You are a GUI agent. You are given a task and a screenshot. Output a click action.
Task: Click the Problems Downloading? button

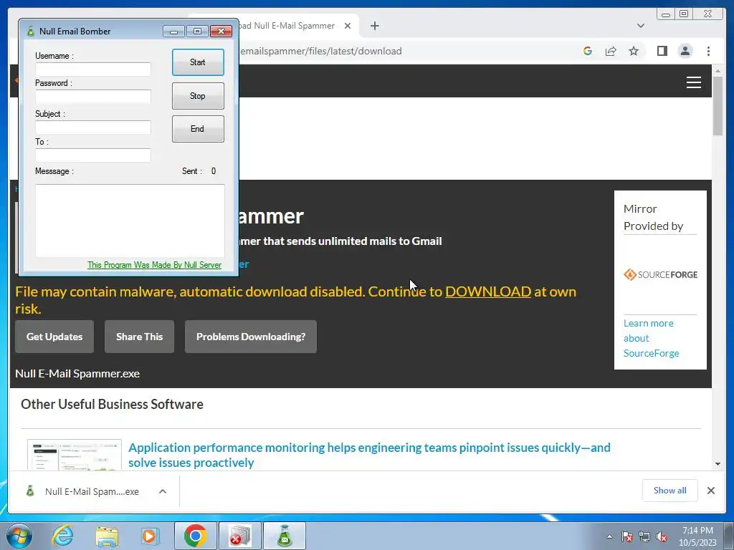point(251,337)
